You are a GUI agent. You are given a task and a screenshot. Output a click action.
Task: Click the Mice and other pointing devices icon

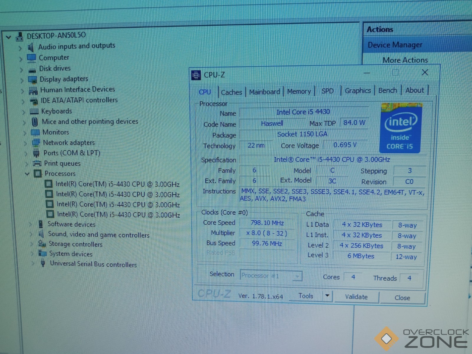click(x=35, y=122)
